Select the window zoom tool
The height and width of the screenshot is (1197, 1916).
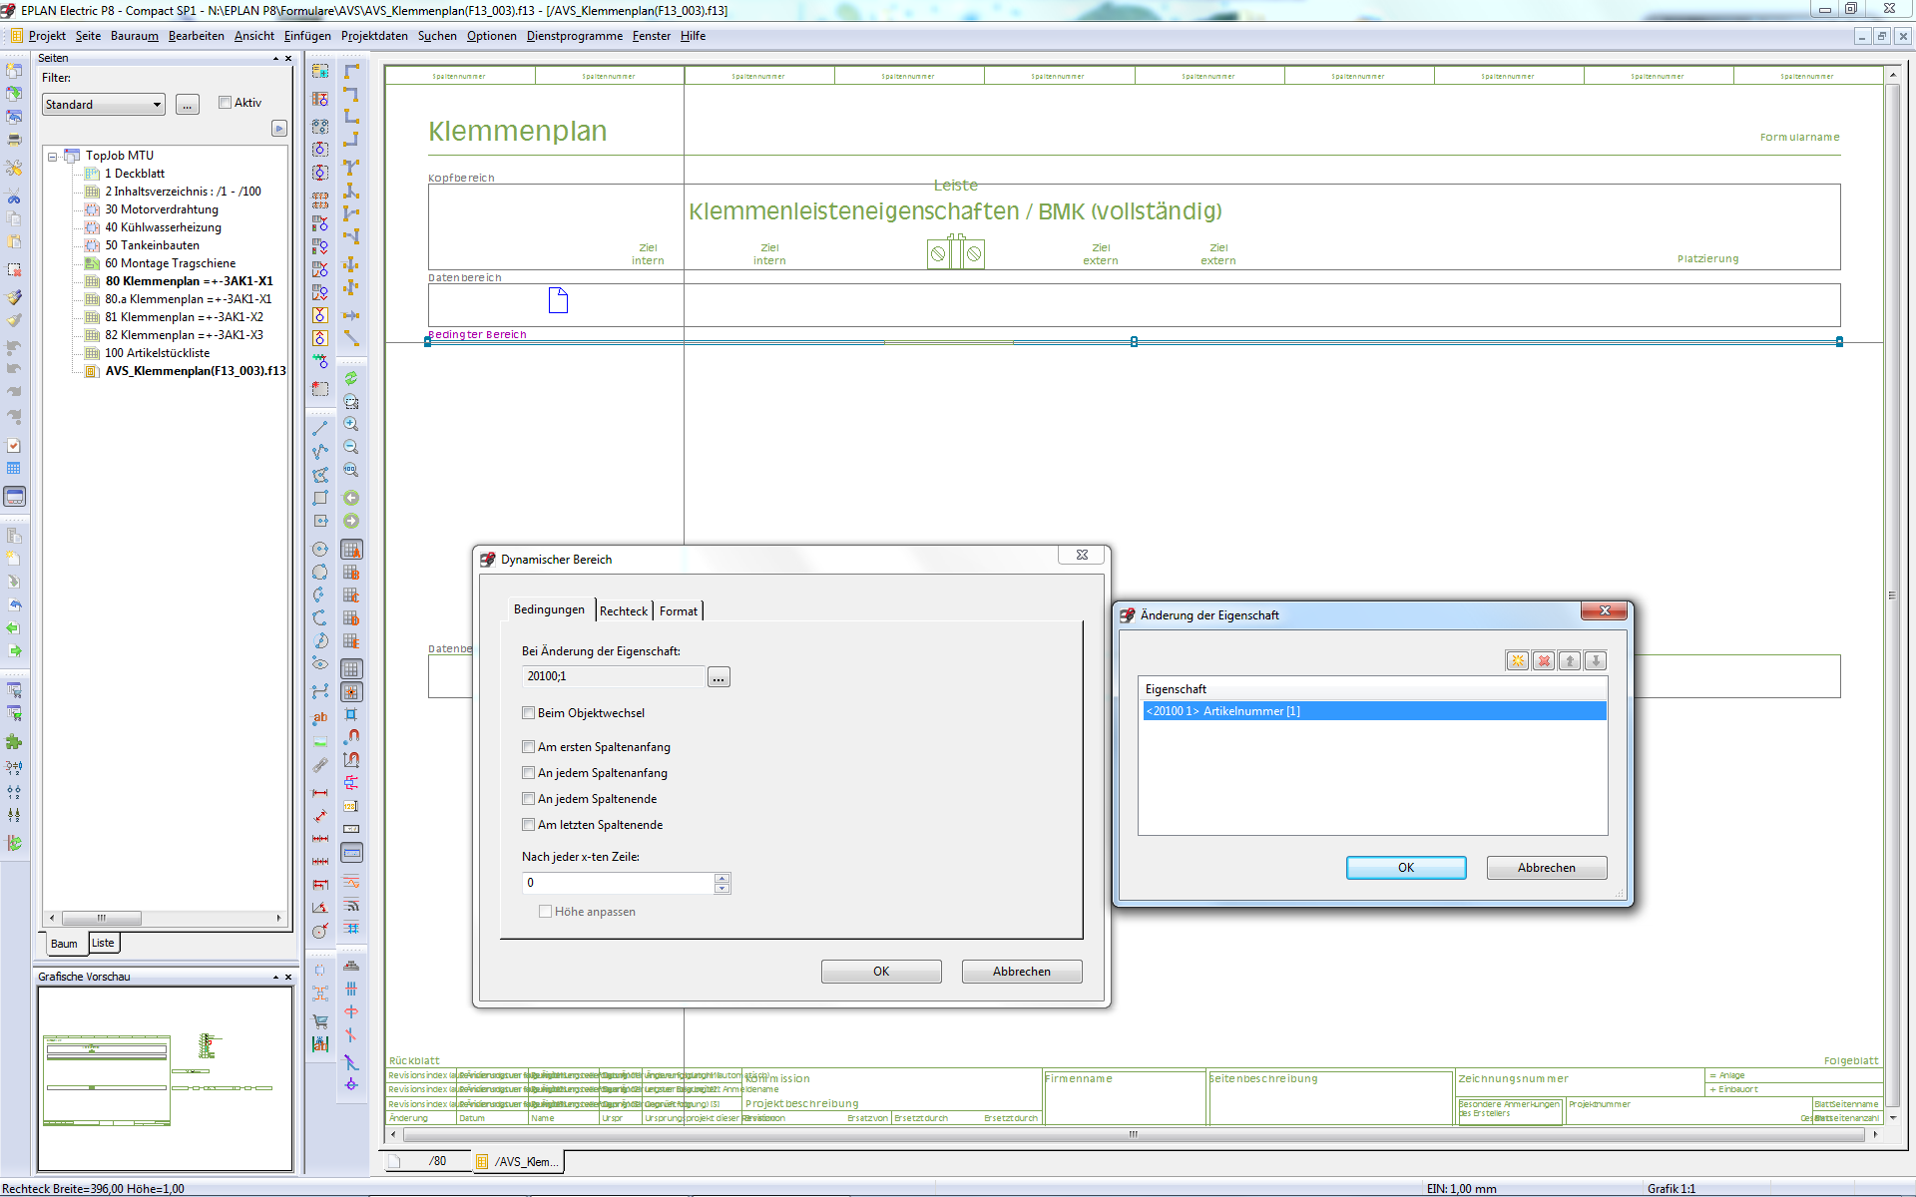(351, 401)
